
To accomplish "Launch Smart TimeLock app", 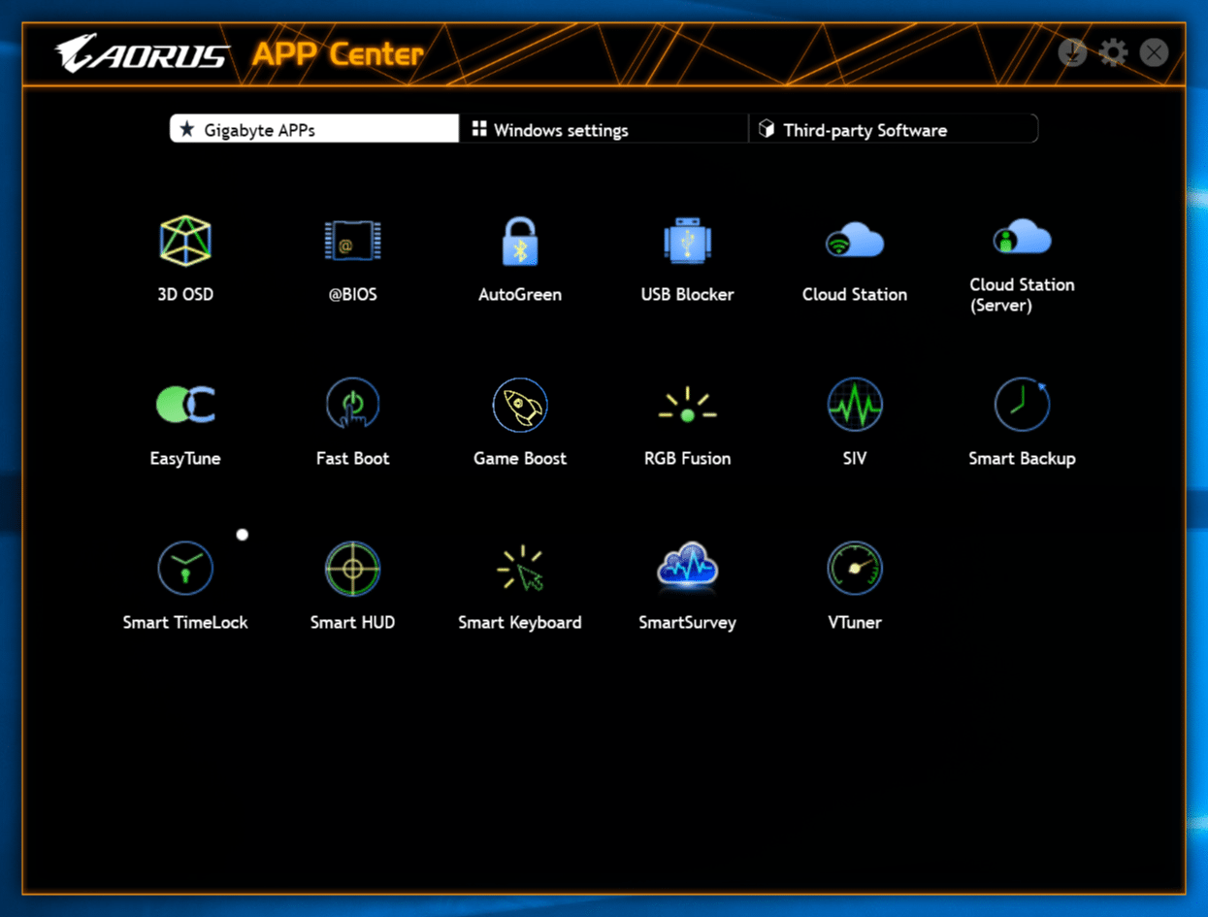I will [x=185, y=569].
